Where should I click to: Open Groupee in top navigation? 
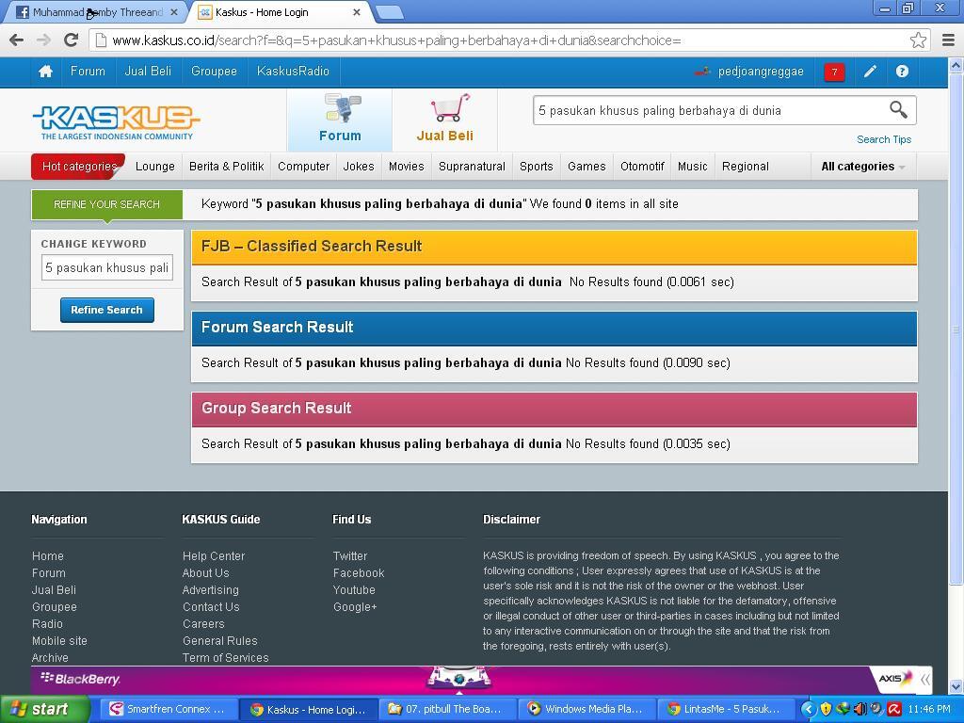click(214, 72)
